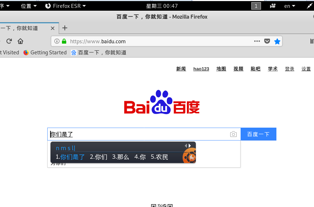Open the 位置 places menu
This screenshot has width=314, height=207.
click(29, 6)
